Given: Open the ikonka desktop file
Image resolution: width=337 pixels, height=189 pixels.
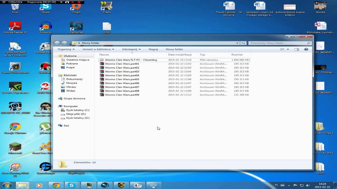Looking at the screenshot, I should point(320,7).
